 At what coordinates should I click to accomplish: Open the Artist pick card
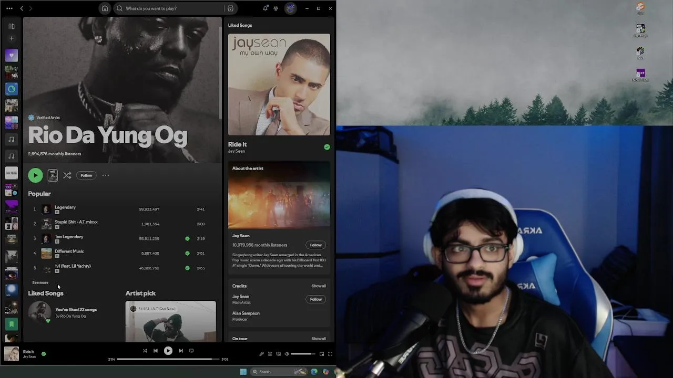(x=170, y=321)
